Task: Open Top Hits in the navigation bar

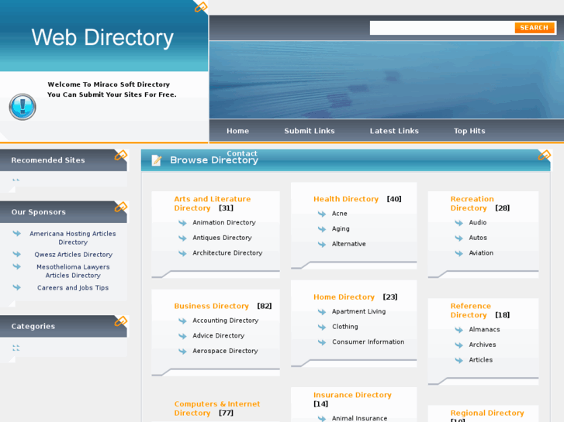Action: [469, 131]
